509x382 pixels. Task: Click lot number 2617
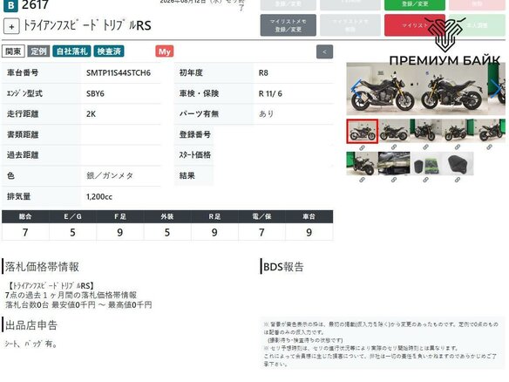[35, 5]
